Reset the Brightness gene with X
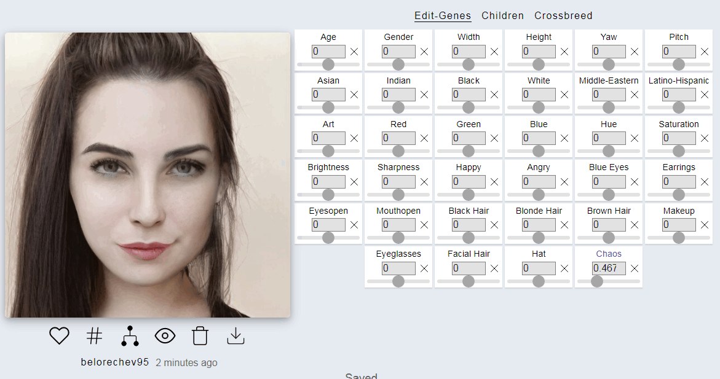The image size is (720, 379). point(354,182)
